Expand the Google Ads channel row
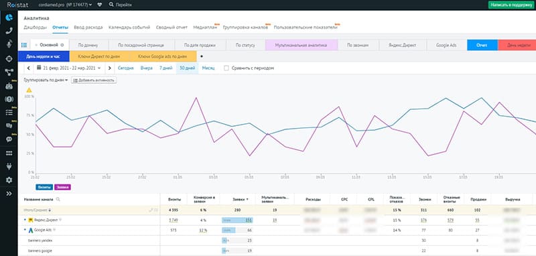 click(x=25, y=230)
